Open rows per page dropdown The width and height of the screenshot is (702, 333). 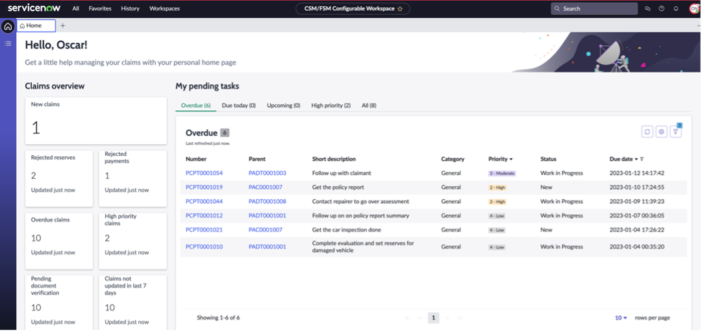pyautogui.click(x=621, y=318)
